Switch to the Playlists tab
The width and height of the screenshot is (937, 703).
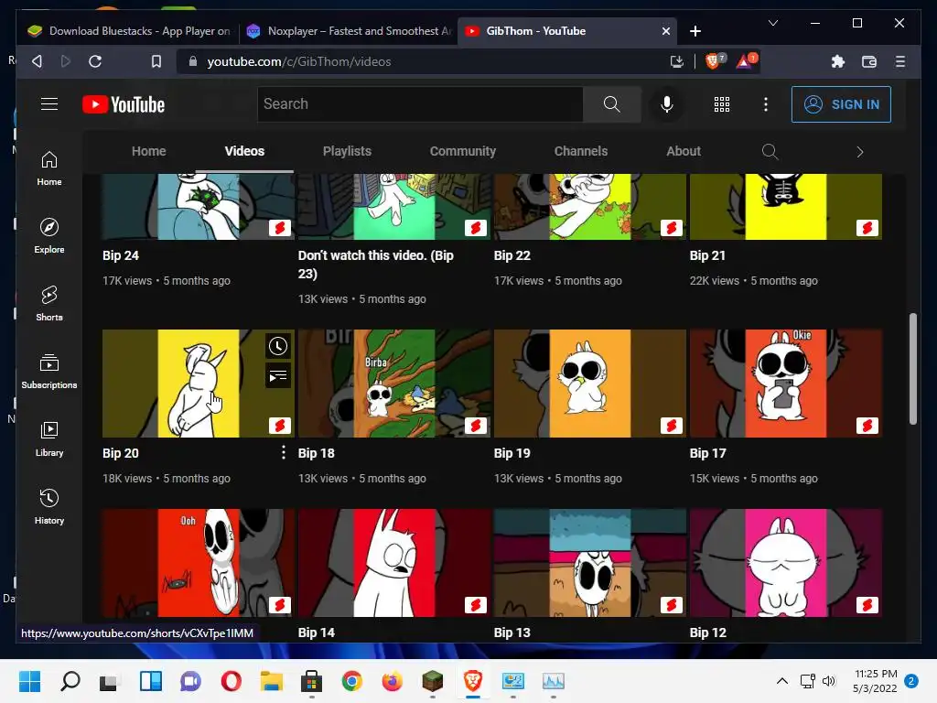tap(347, 151)
